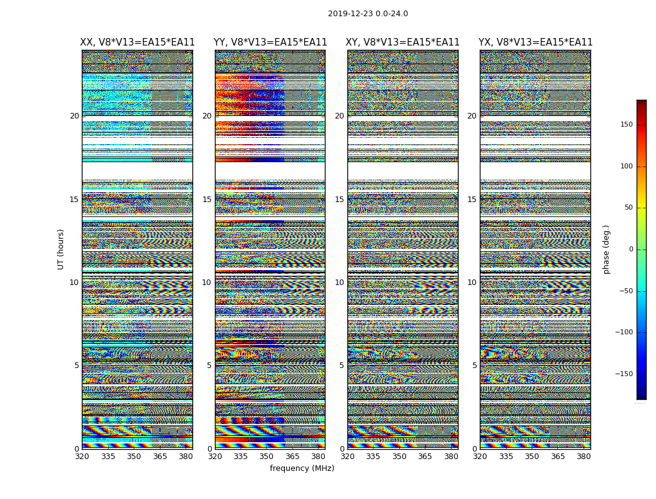Screen dimensions: 656x499
Task: Click colorbar tick label "100"
Action: click(627, 166)
